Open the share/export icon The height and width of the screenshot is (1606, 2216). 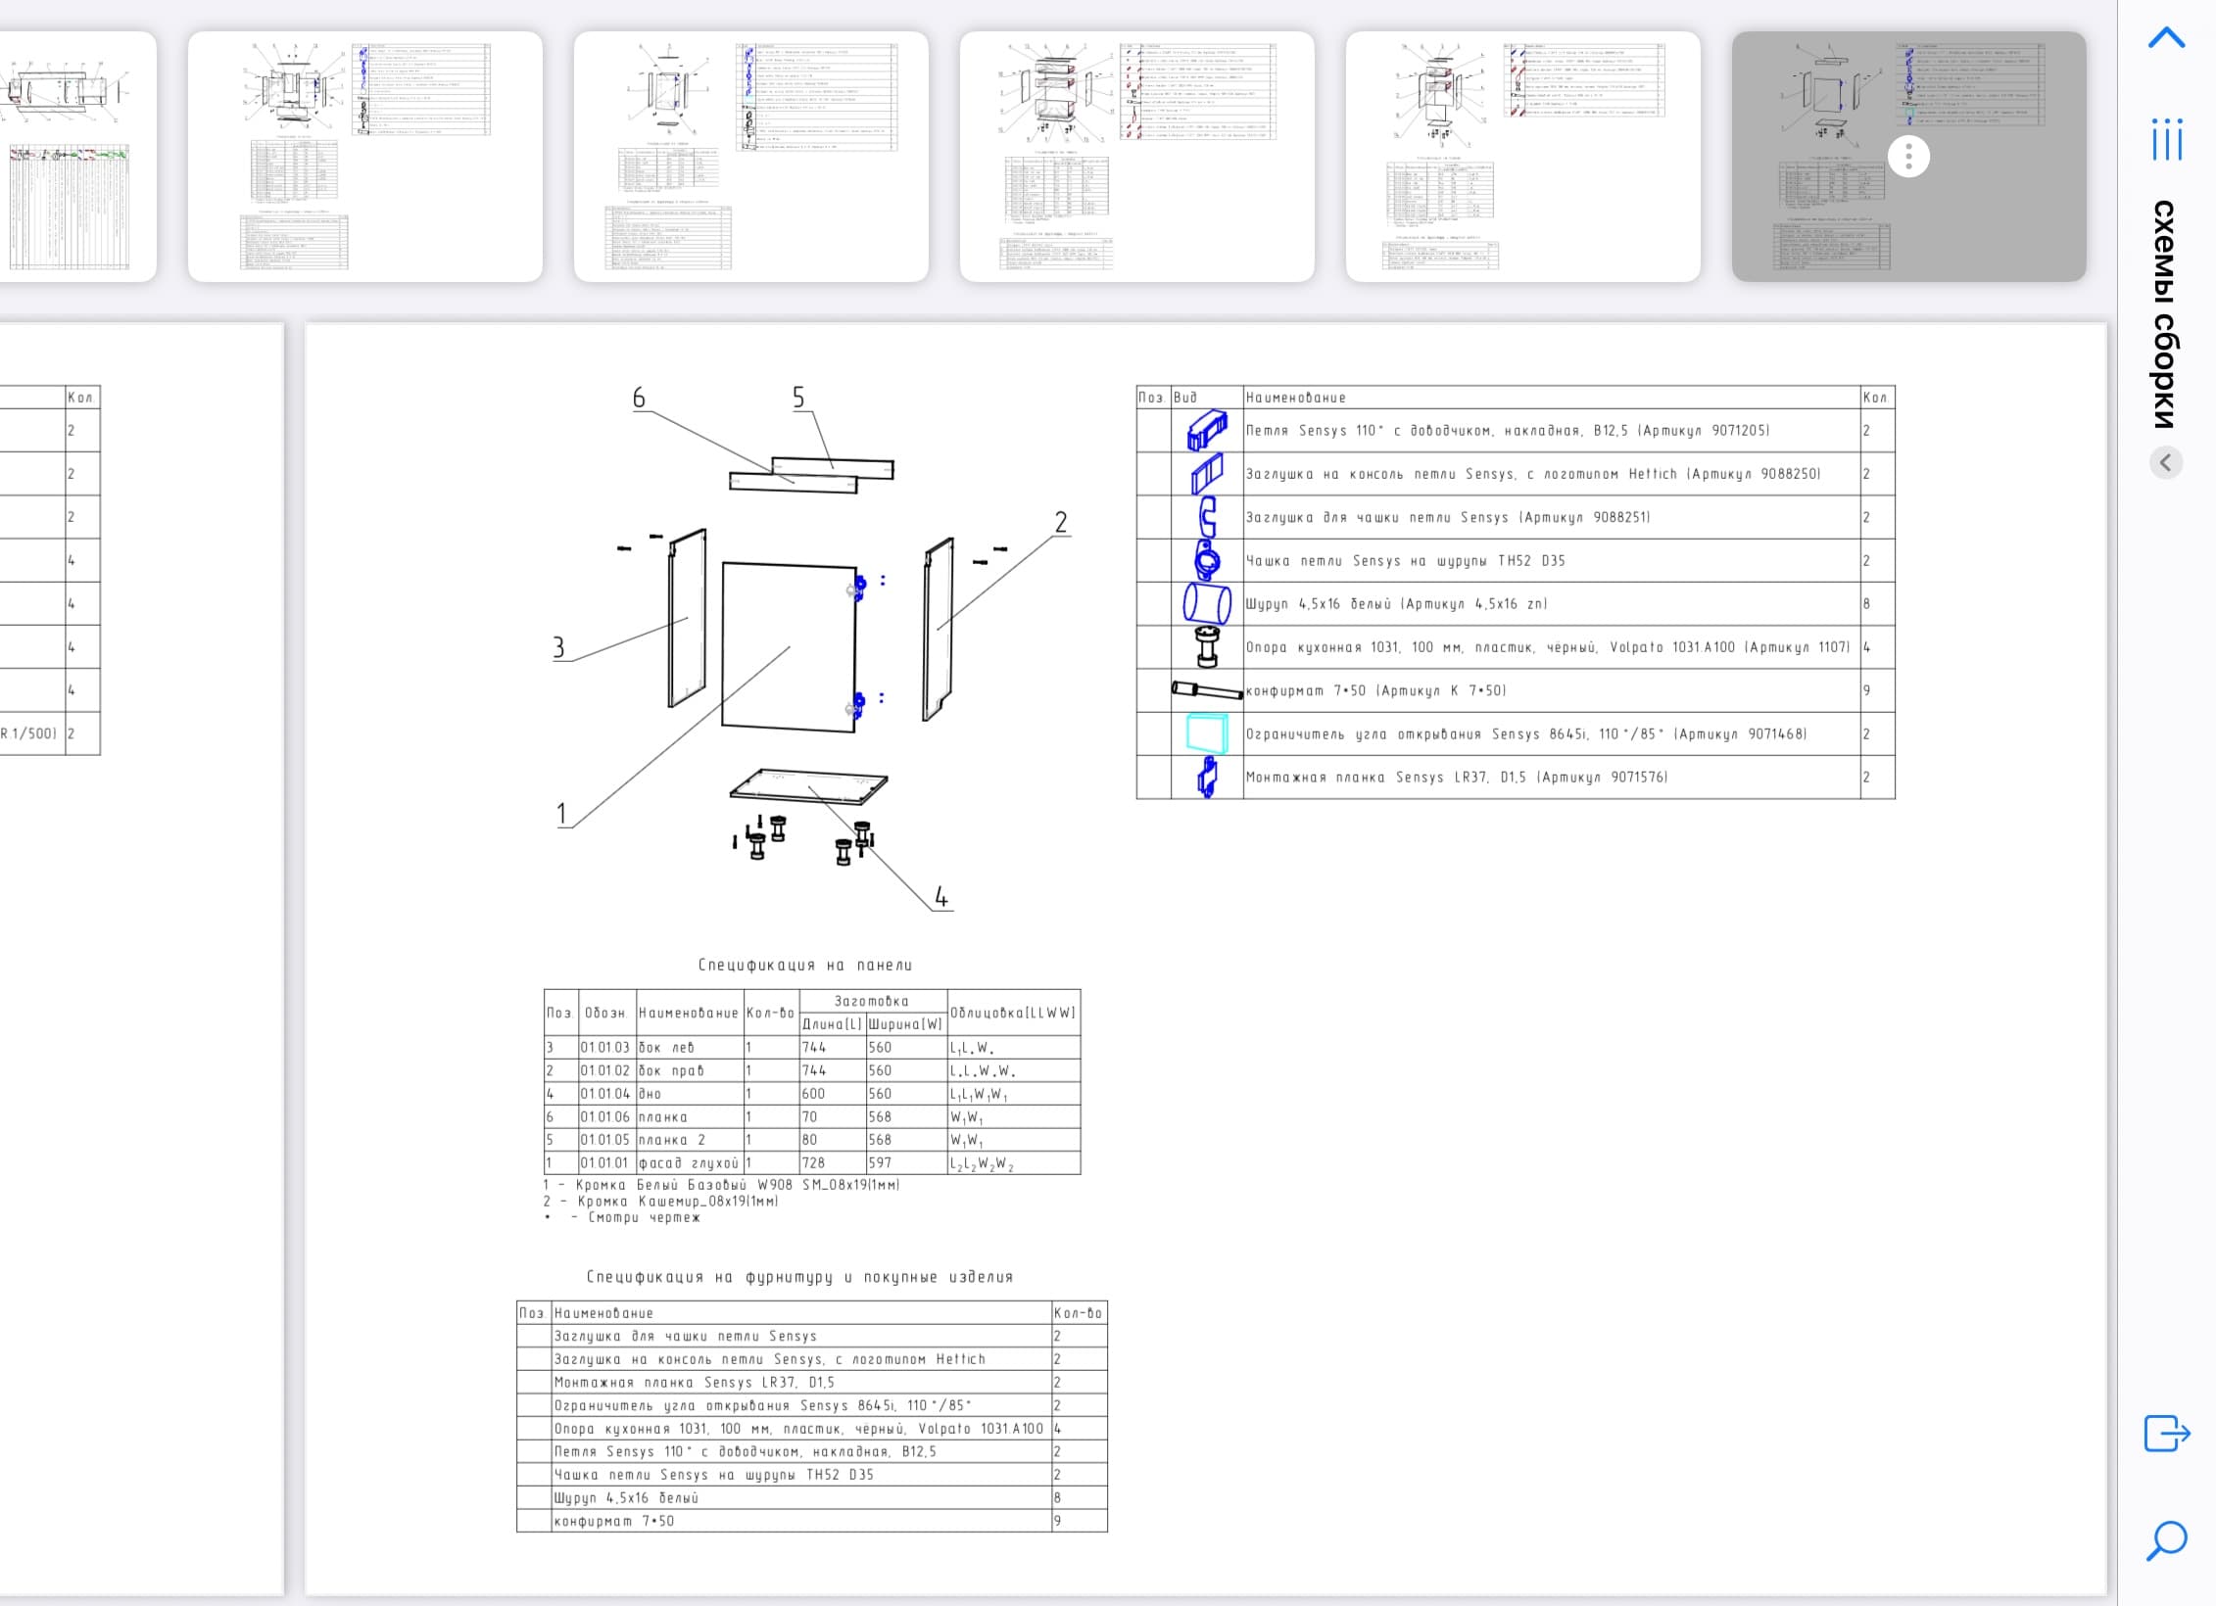coord(2167,1433)
